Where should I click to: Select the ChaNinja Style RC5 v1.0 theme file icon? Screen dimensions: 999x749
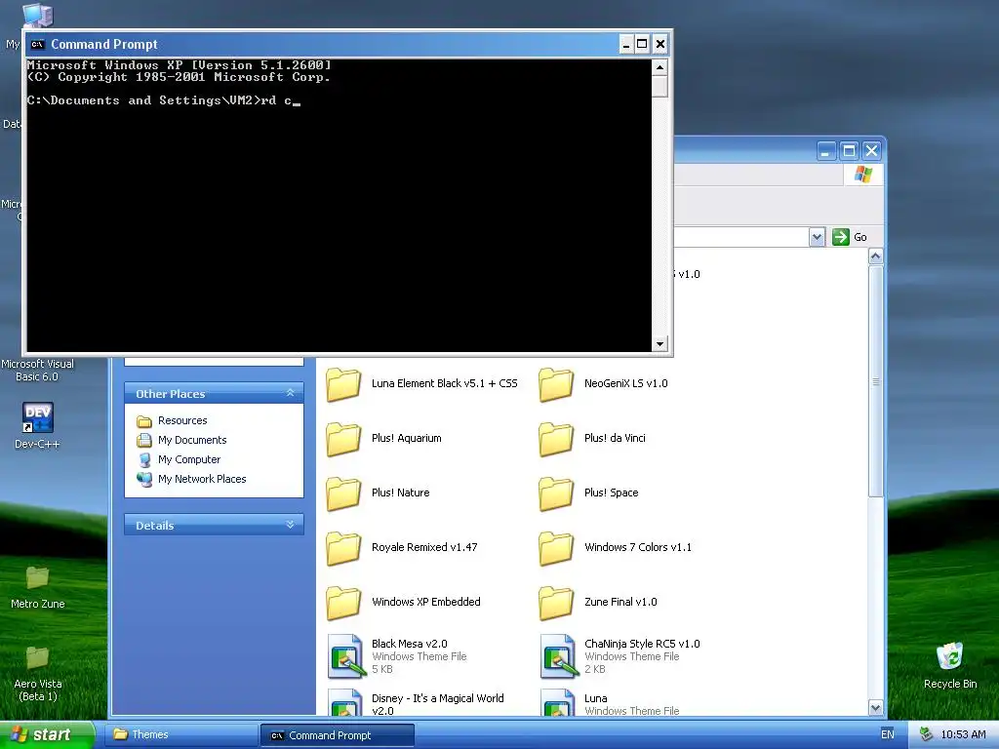[557, 656]
